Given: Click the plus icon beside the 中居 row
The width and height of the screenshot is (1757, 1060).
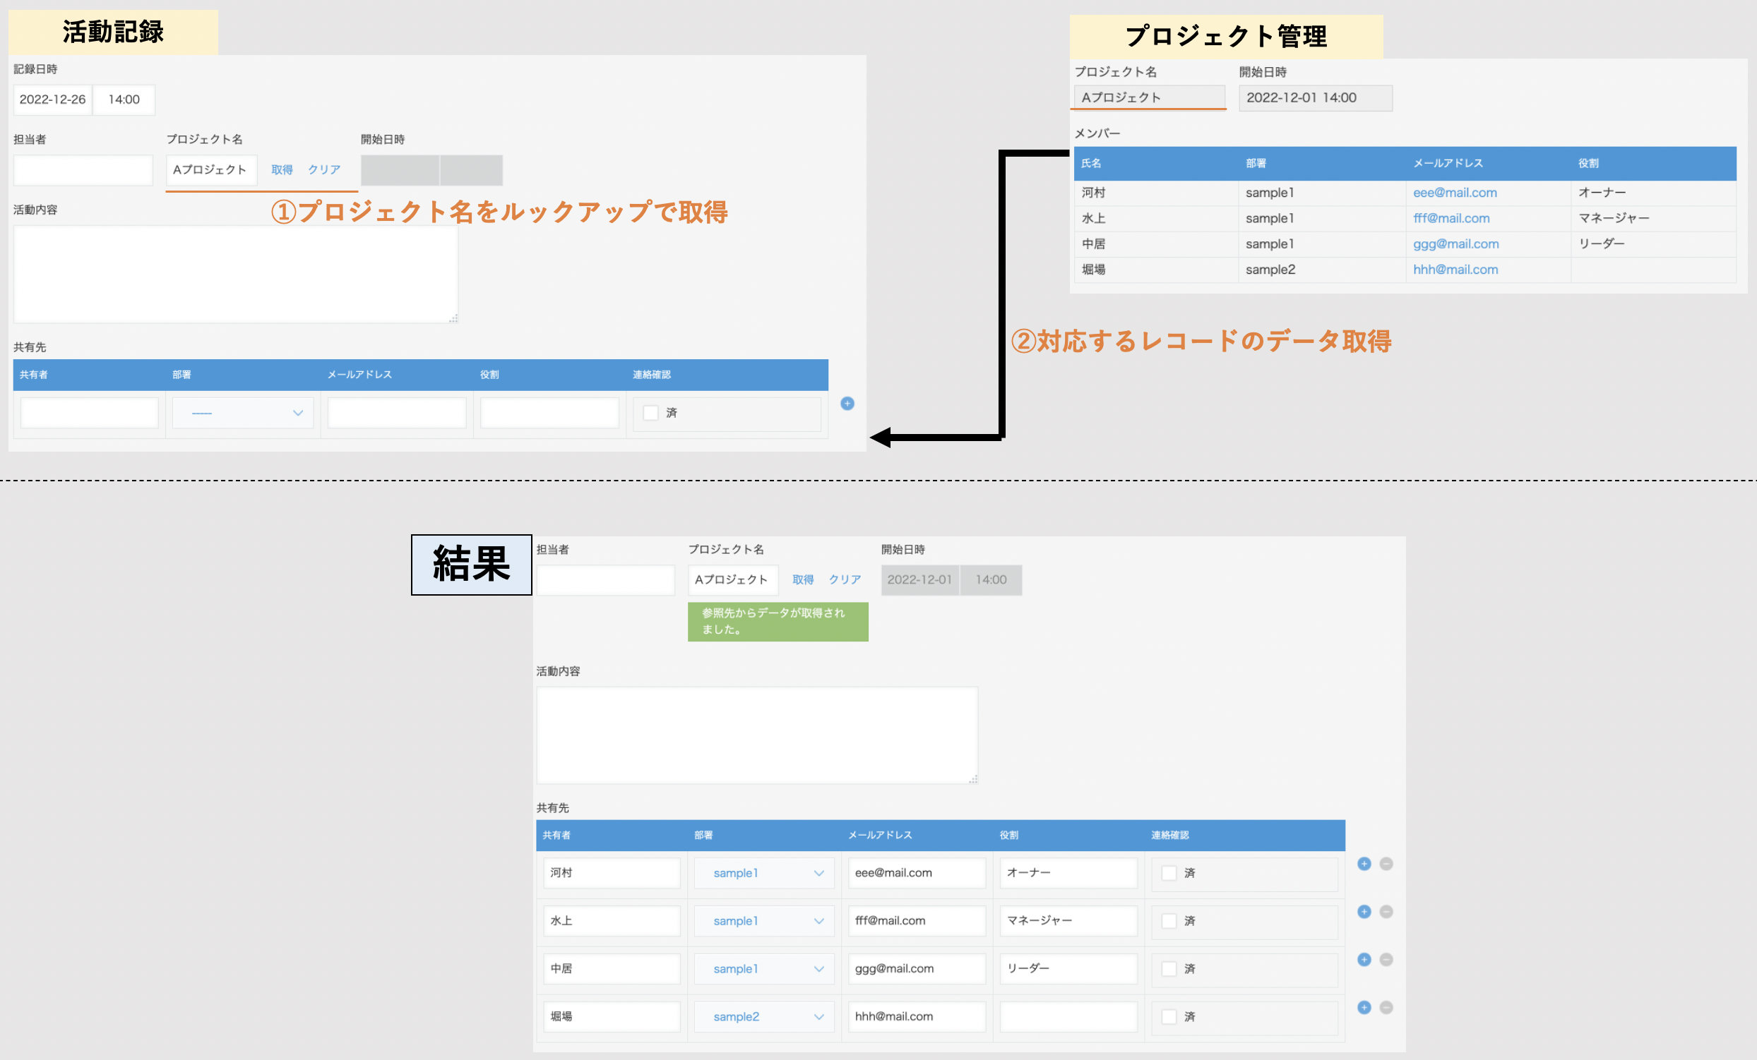Looking at the screenshot, I should 1364,959.
